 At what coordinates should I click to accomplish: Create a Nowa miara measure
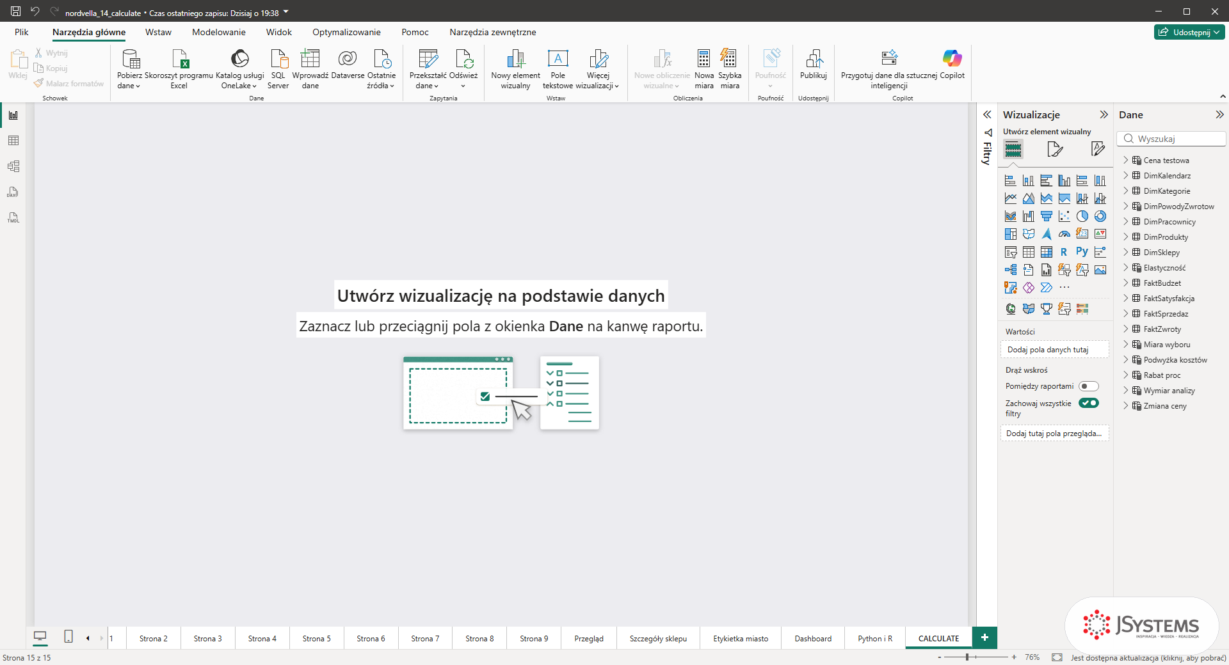pos(704,68)
